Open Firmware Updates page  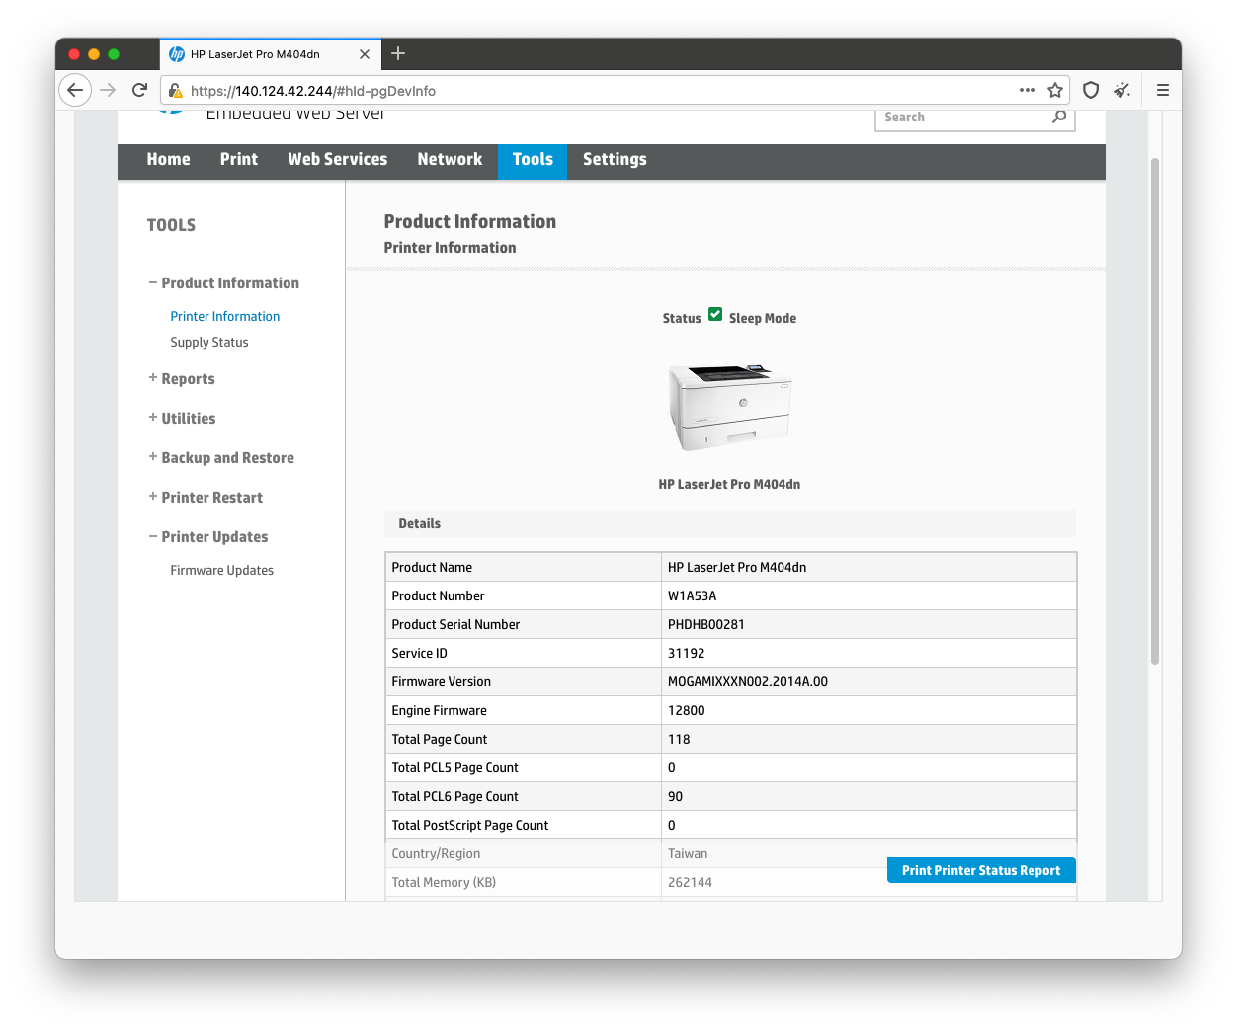pyautogui.click(x=222, y=571)
